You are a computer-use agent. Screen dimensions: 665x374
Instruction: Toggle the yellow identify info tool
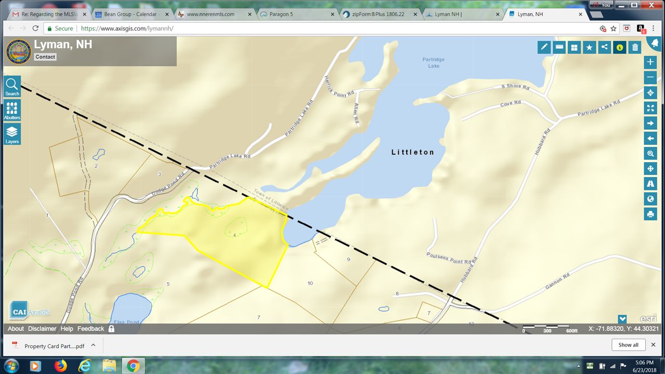(x=619, y=47)
